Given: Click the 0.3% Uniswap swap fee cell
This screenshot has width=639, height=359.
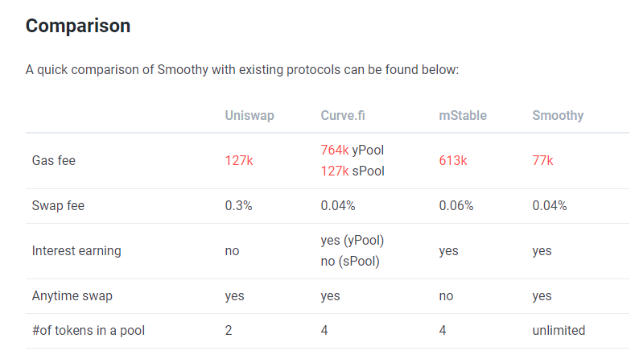Looking at the screenshot, I should (239, 205).
